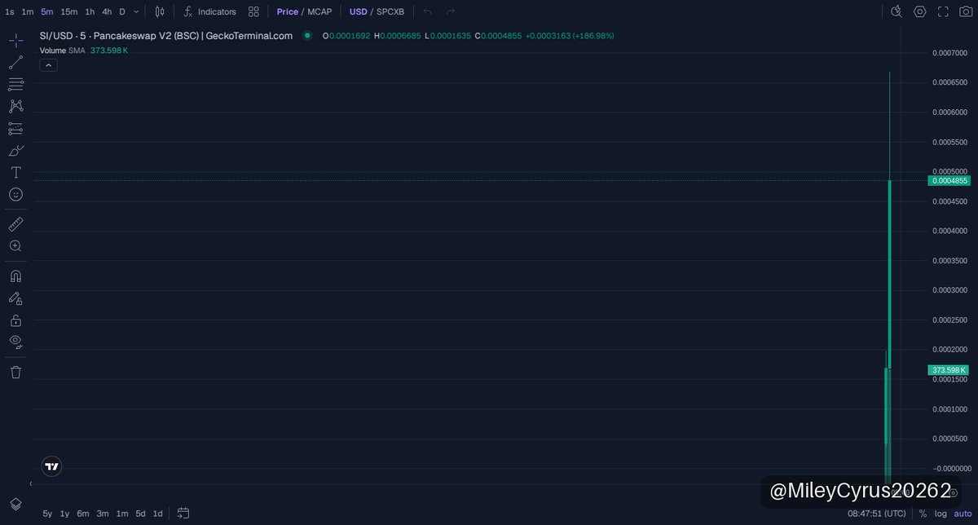Viewport: 978px width, 525px height.
Task: Toggle percent scale mode
Action: [923, 514]
